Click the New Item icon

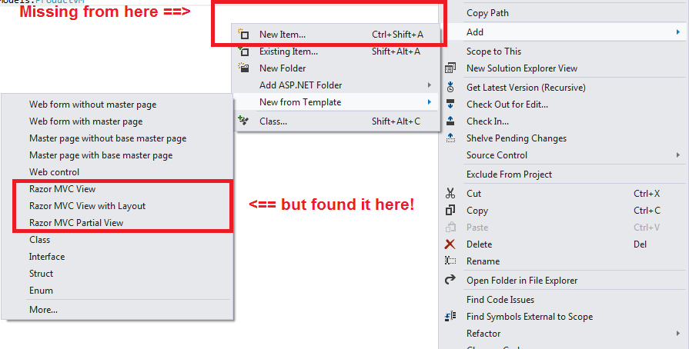tap(243, 34)
